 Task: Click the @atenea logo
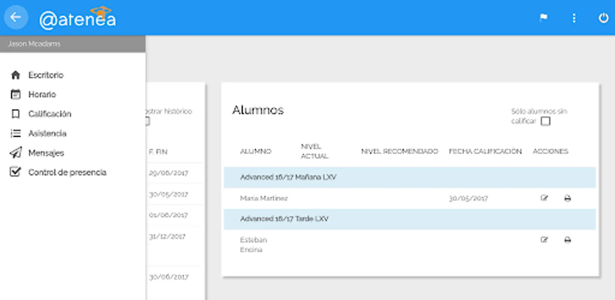pyautogui.click(x=78, y=18)
